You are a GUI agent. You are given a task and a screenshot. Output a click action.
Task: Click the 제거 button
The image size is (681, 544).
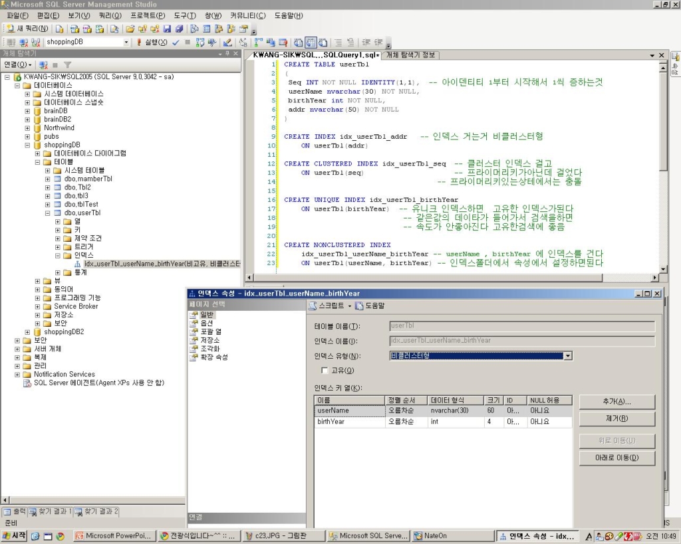[617, 419]
